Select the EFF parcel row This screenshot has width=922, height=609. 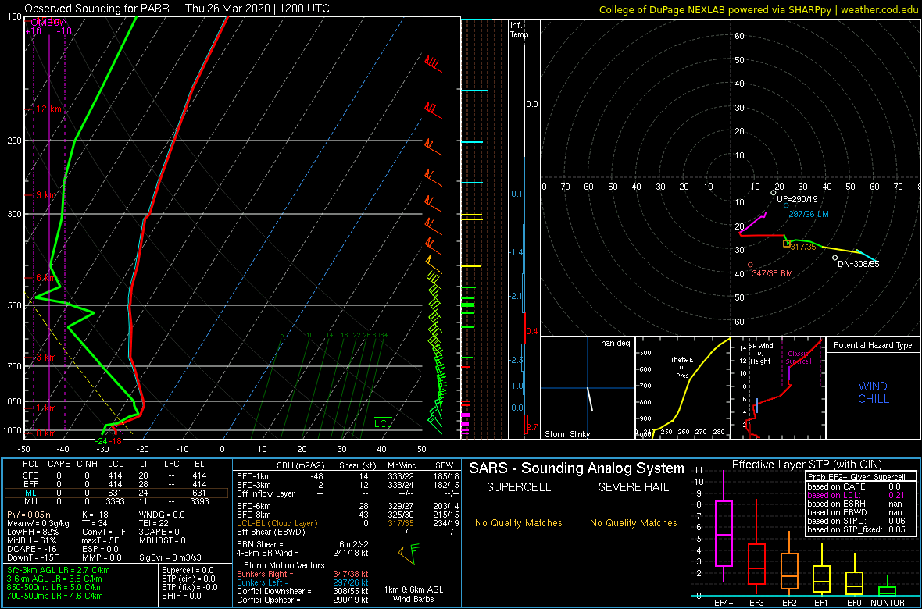pos(117,483)
